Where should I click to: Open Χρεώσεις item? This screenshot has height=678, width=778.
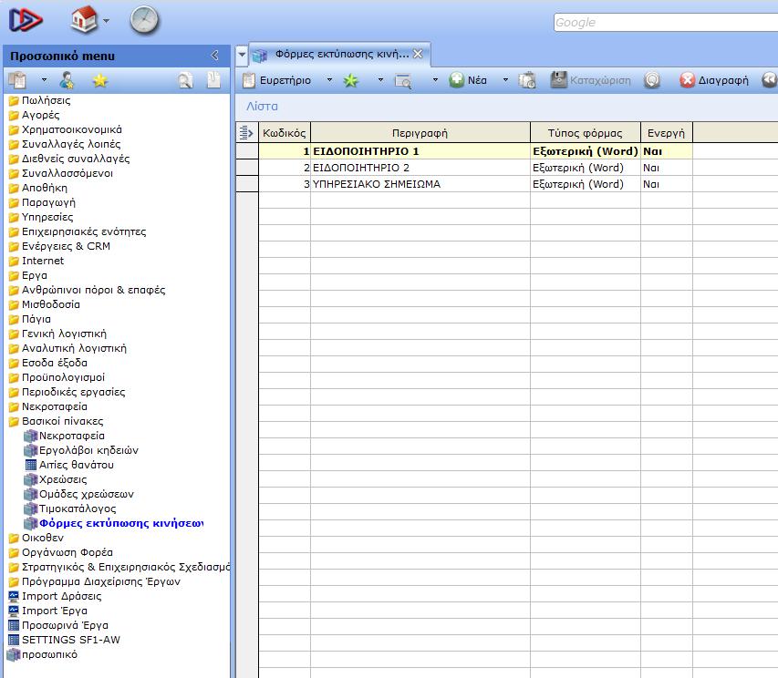pos(56,479)
